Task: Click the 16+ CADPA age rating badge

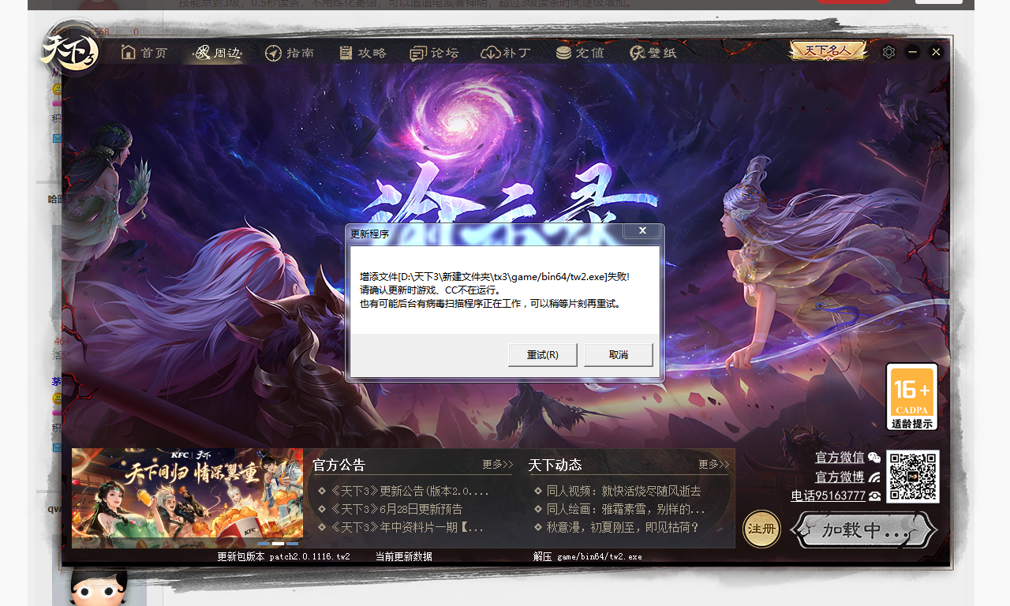Action: (x=912, y=397)
